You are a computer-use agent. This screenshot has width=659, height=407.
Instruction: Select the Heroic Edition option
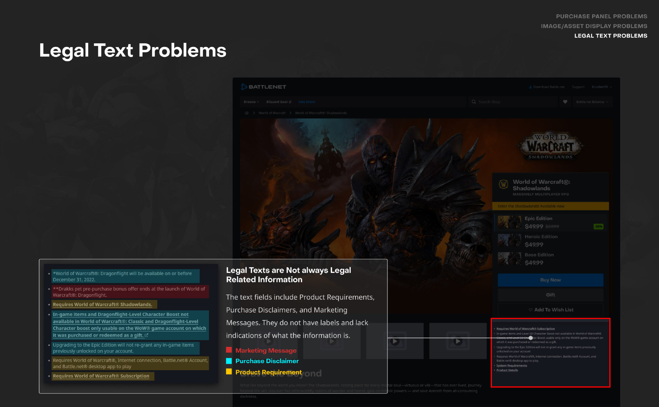[550, 241]
